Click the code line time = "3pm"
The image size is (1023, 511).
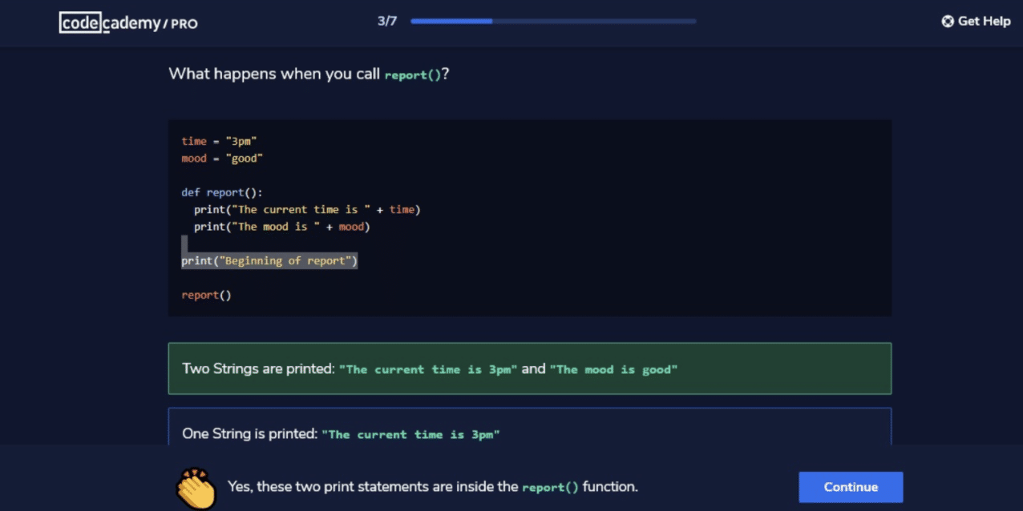coord(219,141)
